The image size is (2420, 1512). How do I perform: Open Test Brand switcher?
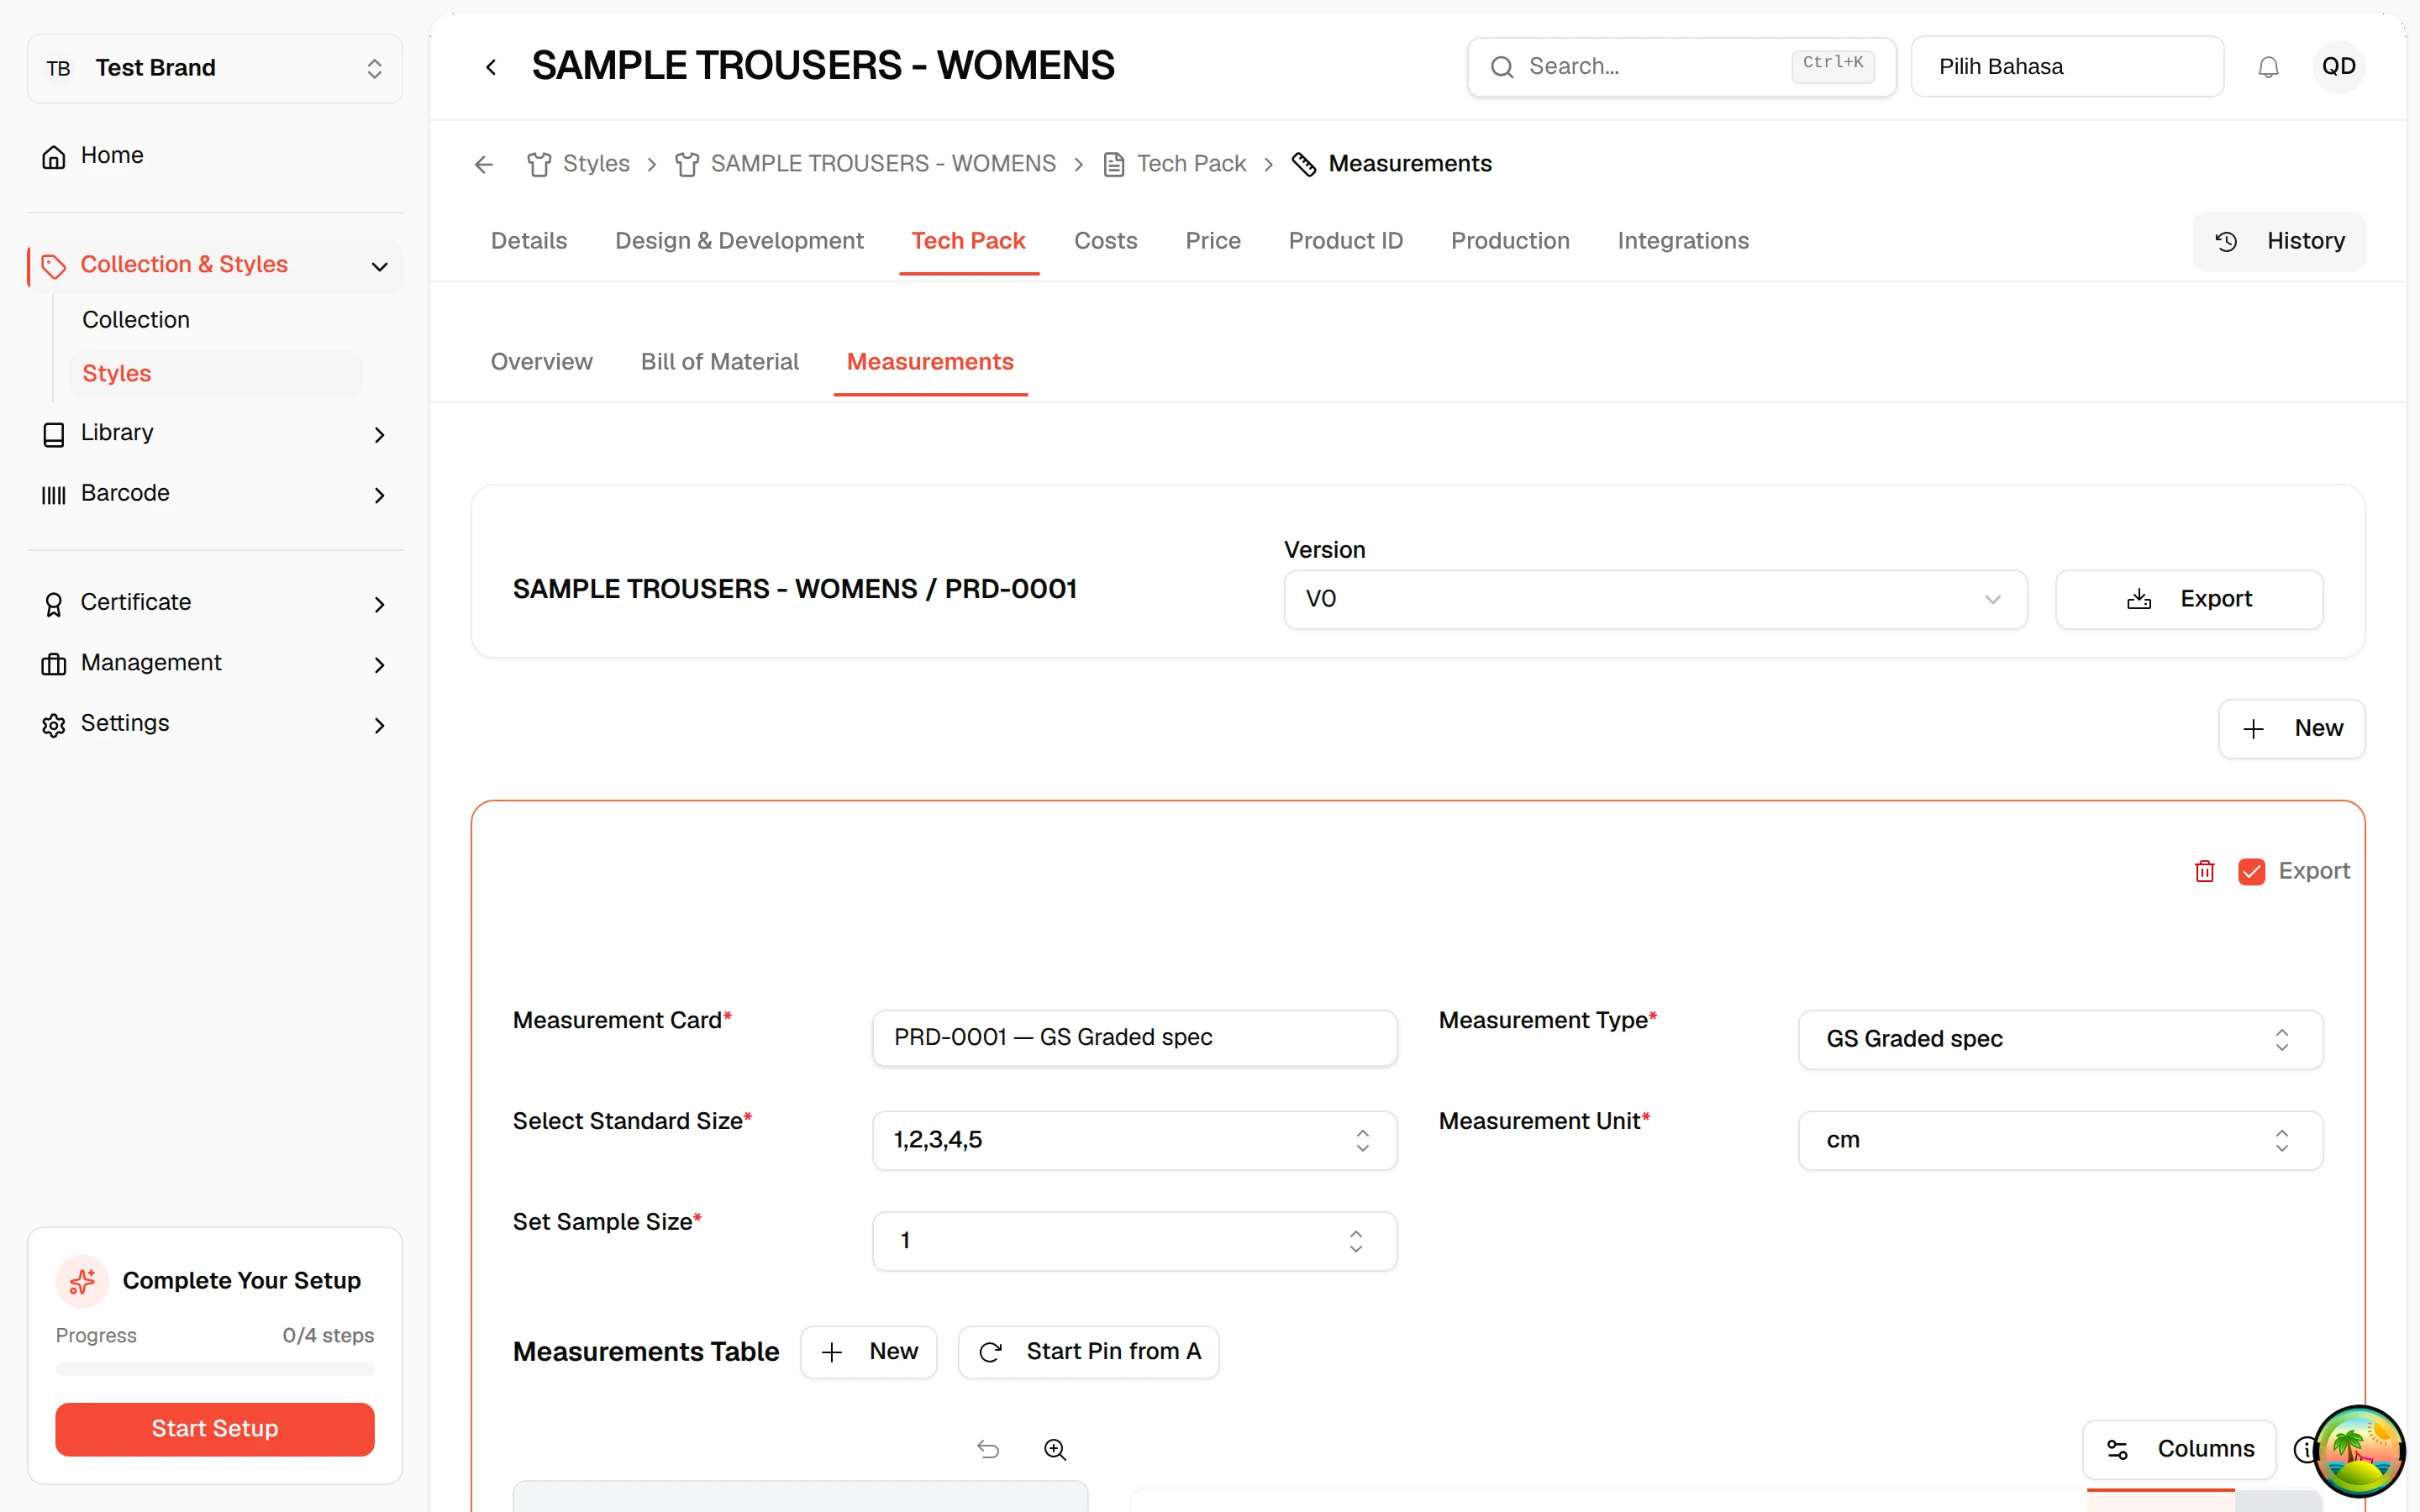(215, 68)
